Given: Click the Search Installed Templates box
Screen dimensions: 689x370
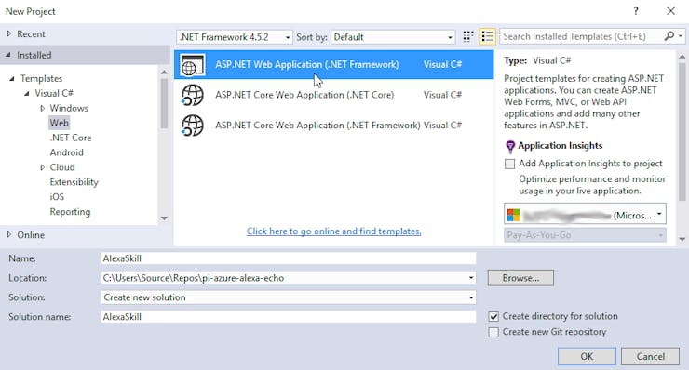Looking at the screenshot, I should [x=581, y=36].
